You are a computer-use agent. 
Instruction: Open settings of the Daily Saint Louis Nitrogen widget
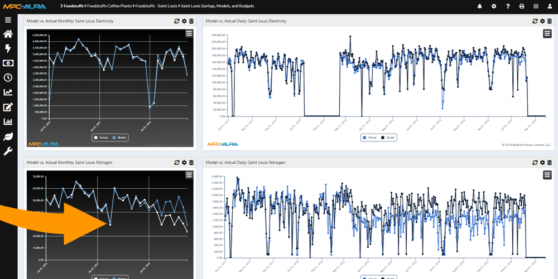coord(542,162)
